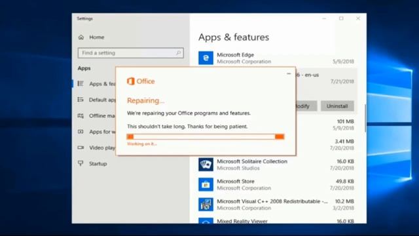Click the 7/21/2018 date of Office entry
This screenshot has width=419, height=236.
pos(342,81)
